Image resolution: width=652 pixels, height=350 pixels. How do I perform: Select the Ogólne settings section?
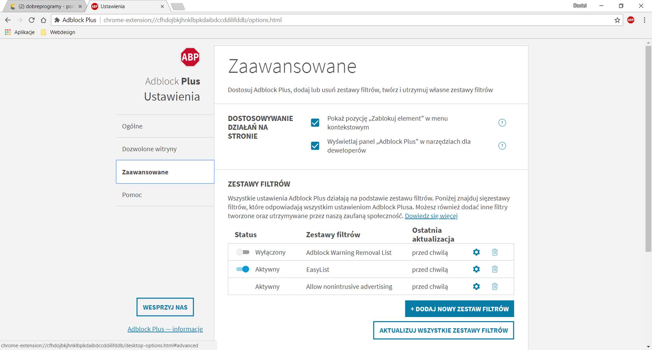point(165,126)
